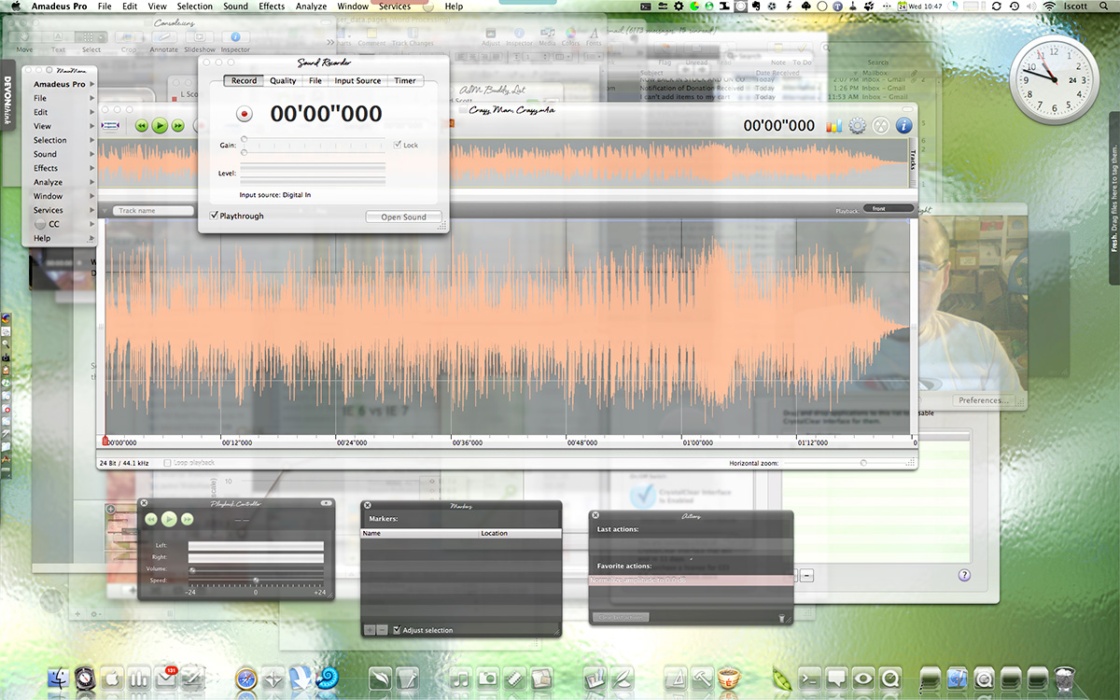The image size is (1120, 700).
Task: Open the Analyze menu in the menu bar
Action: click(x=312, y=7)
